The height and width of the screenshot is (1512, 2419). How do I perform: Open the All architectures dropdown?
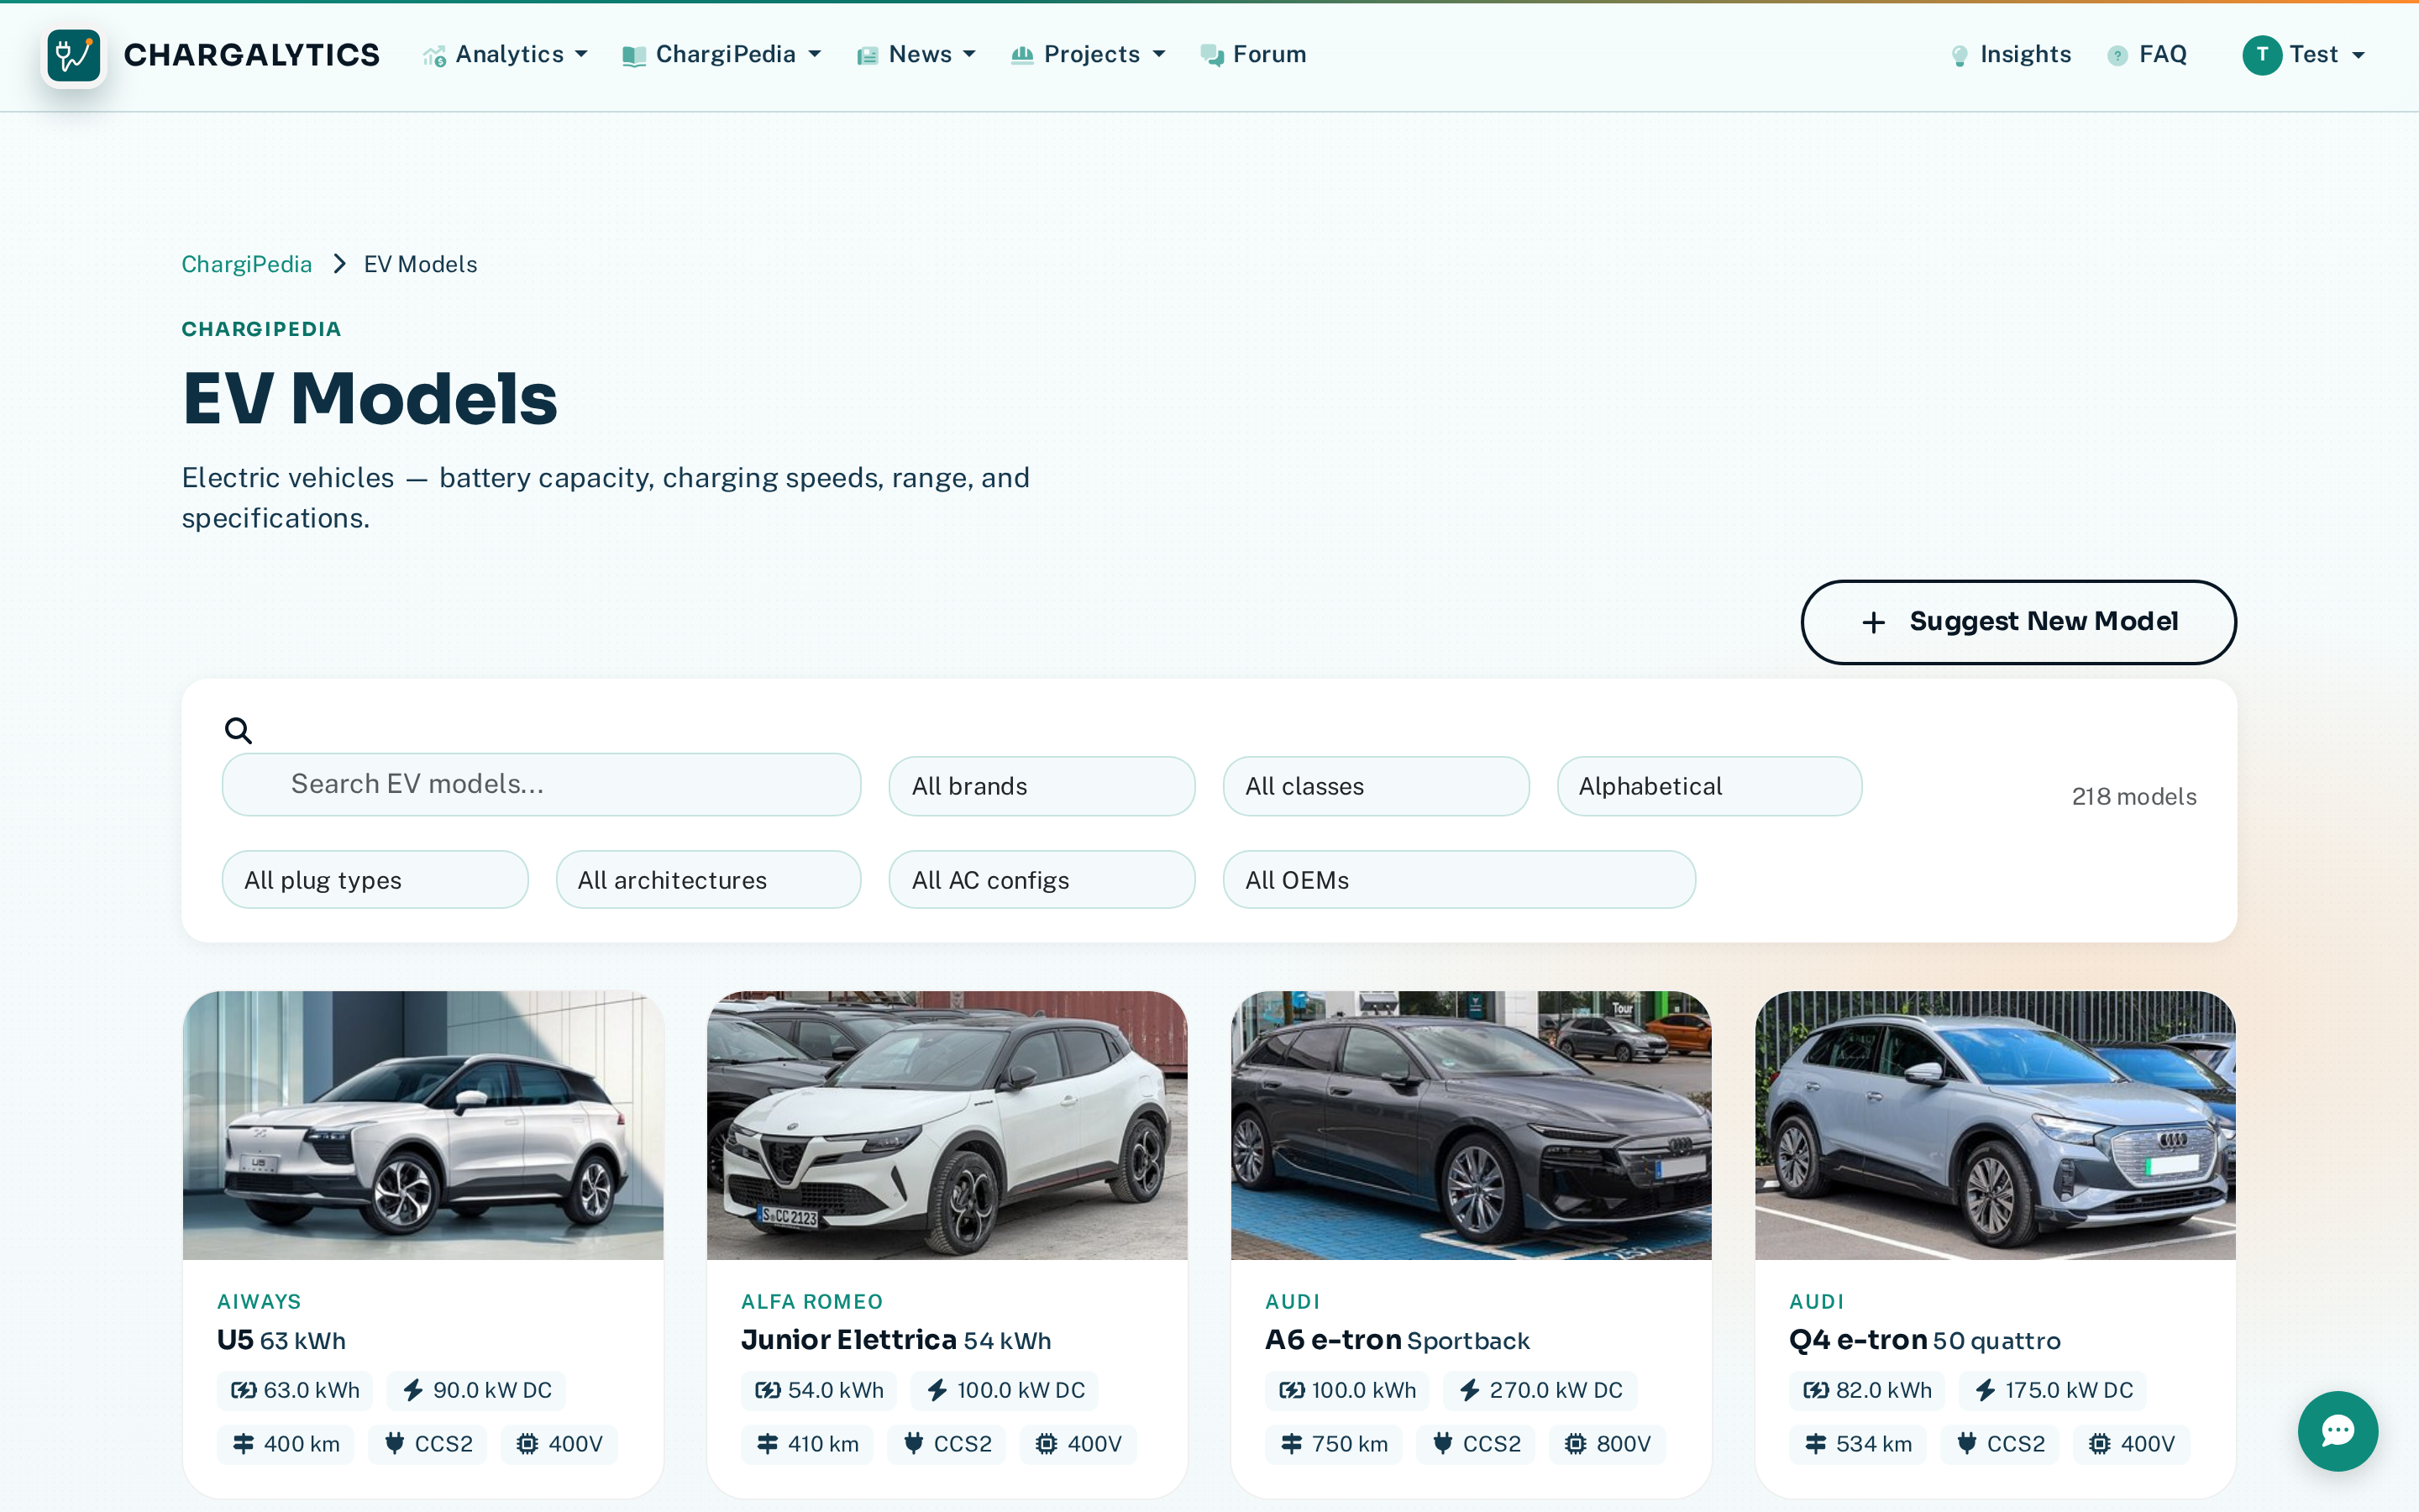[709, 880]
